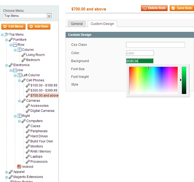Click the green brightness slider bar

(x=184, y=80)
